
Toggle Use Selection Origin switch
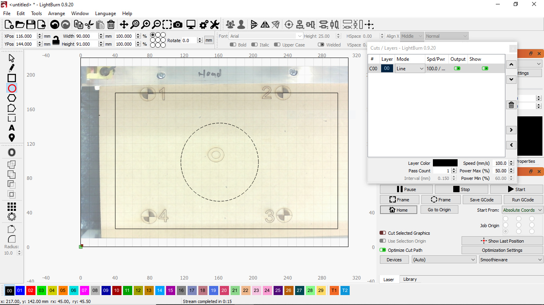[383, 241]
